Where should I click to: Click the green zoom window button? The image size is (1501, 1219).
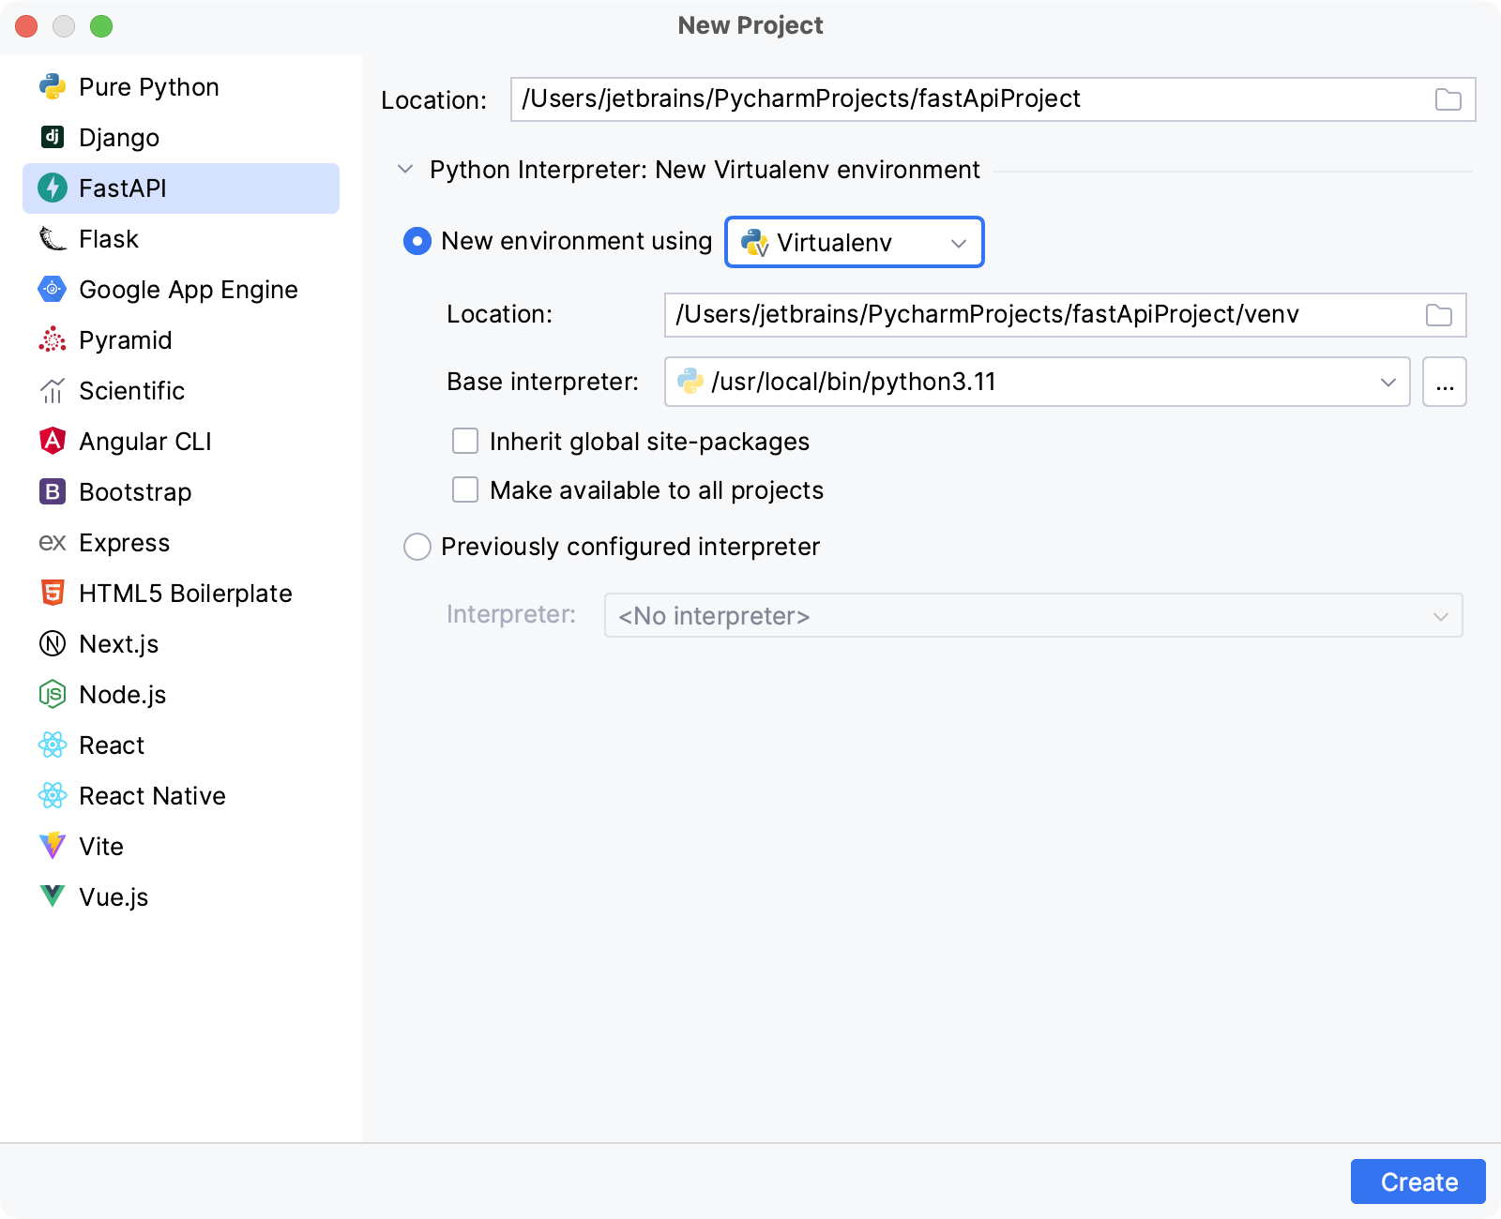click(101, 26)
